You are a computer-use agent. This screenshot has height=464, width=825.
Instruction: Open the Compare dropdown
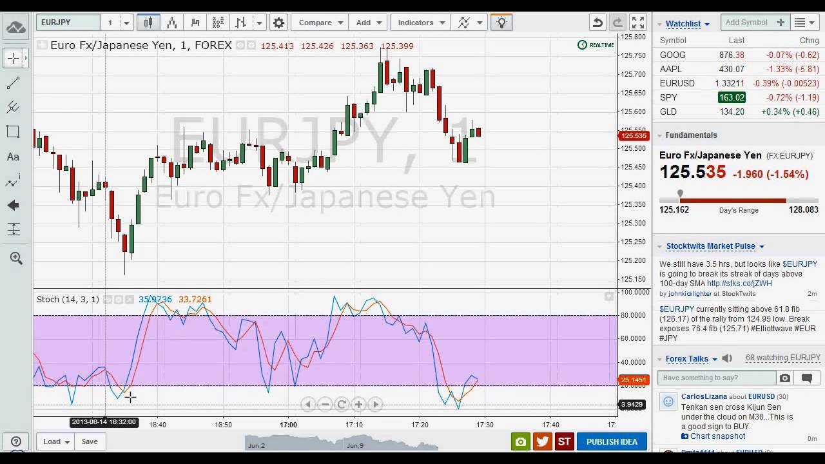[x=320, y=23]
